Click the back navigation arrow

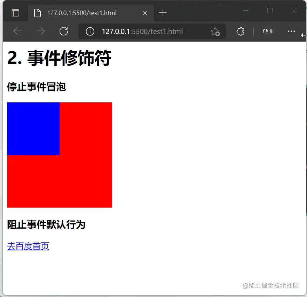(17, 31)
